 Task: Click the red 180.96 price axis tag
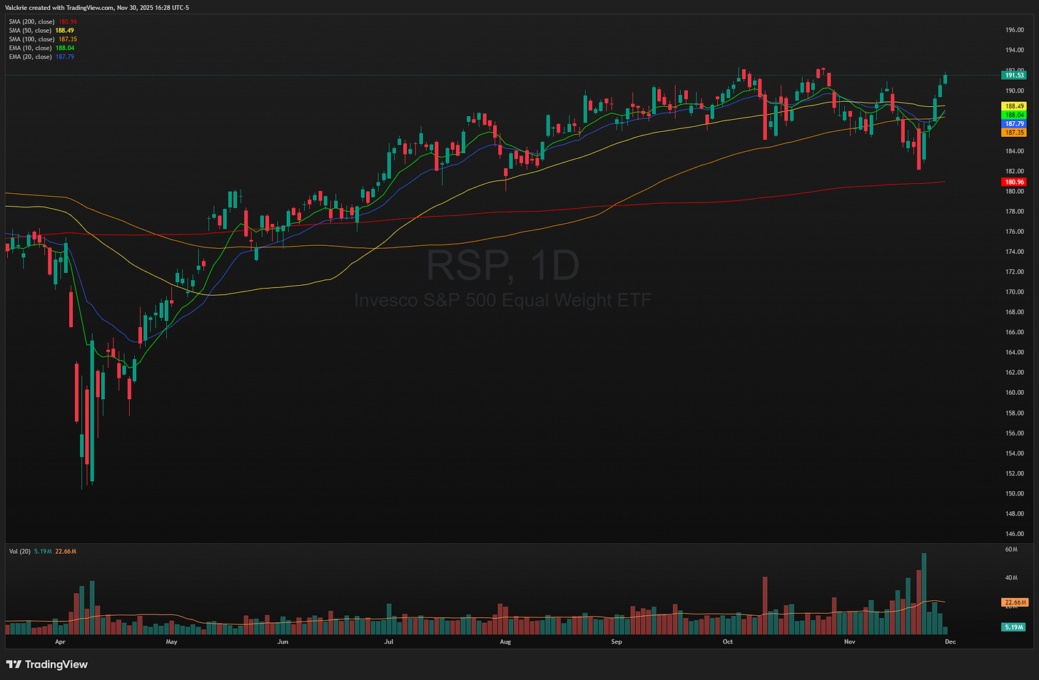tap(1014, 182)
